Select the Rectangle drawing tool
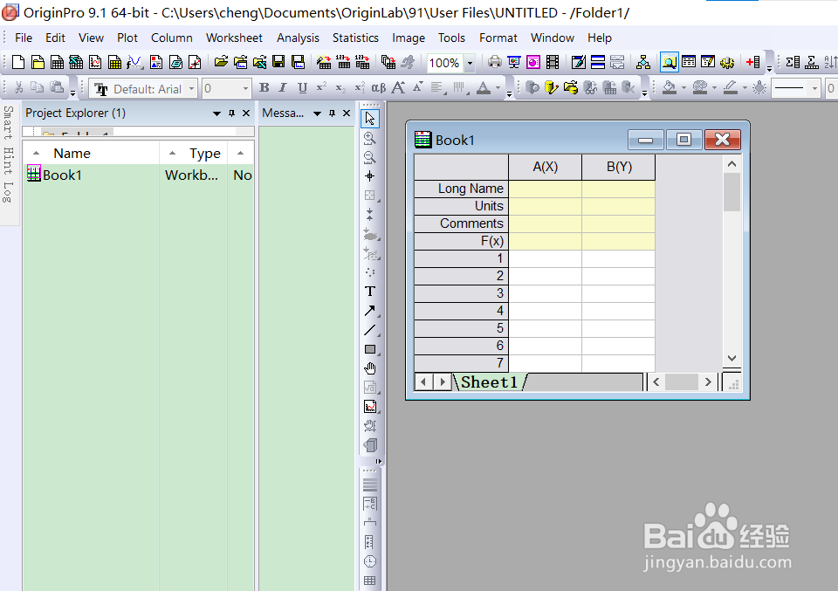This screenshot has width=838, height=591. point(370,349)
